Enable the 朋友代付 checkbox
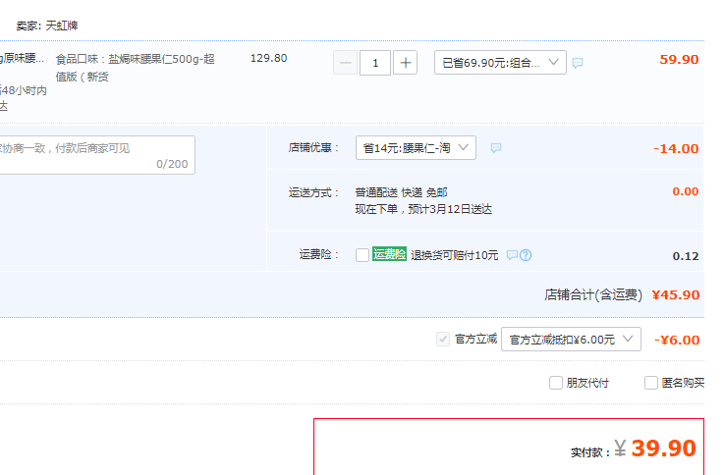Image resolution: width=724 pixels, height=475 pixels. [556, 383]
